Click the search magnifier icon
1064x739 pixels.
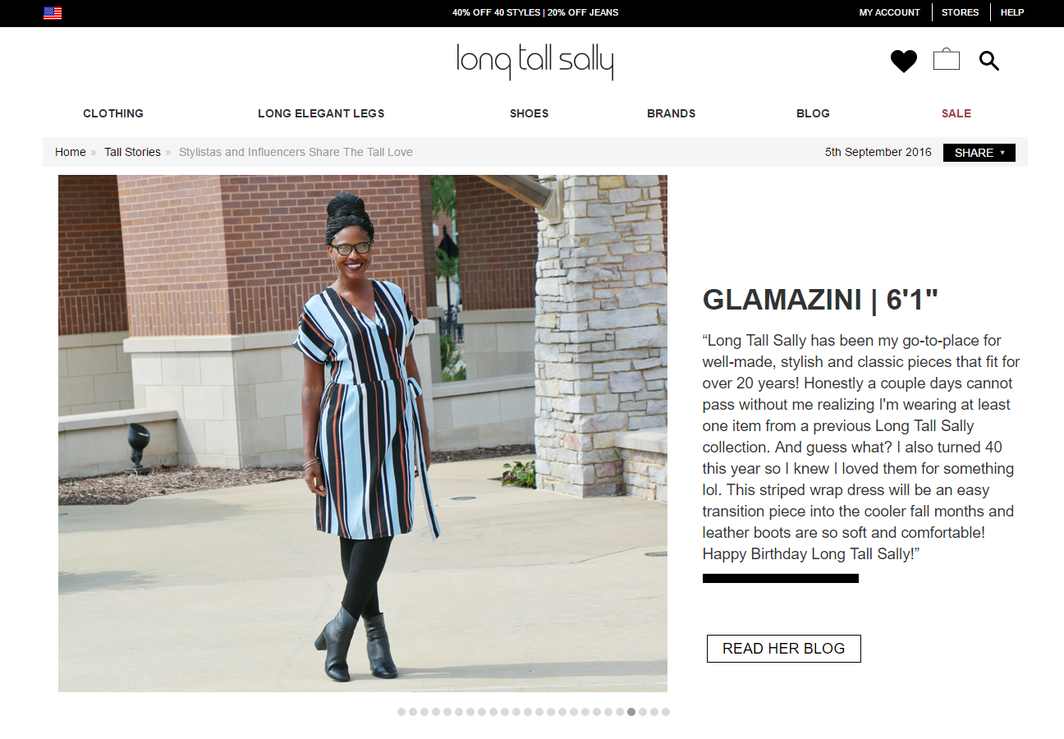point(989,61)
